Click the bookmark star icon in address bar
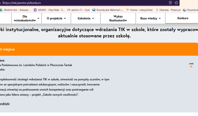 pyautogui.click(x=176, y=3)
